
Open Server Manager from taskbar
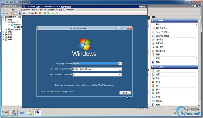coord(14,112)
